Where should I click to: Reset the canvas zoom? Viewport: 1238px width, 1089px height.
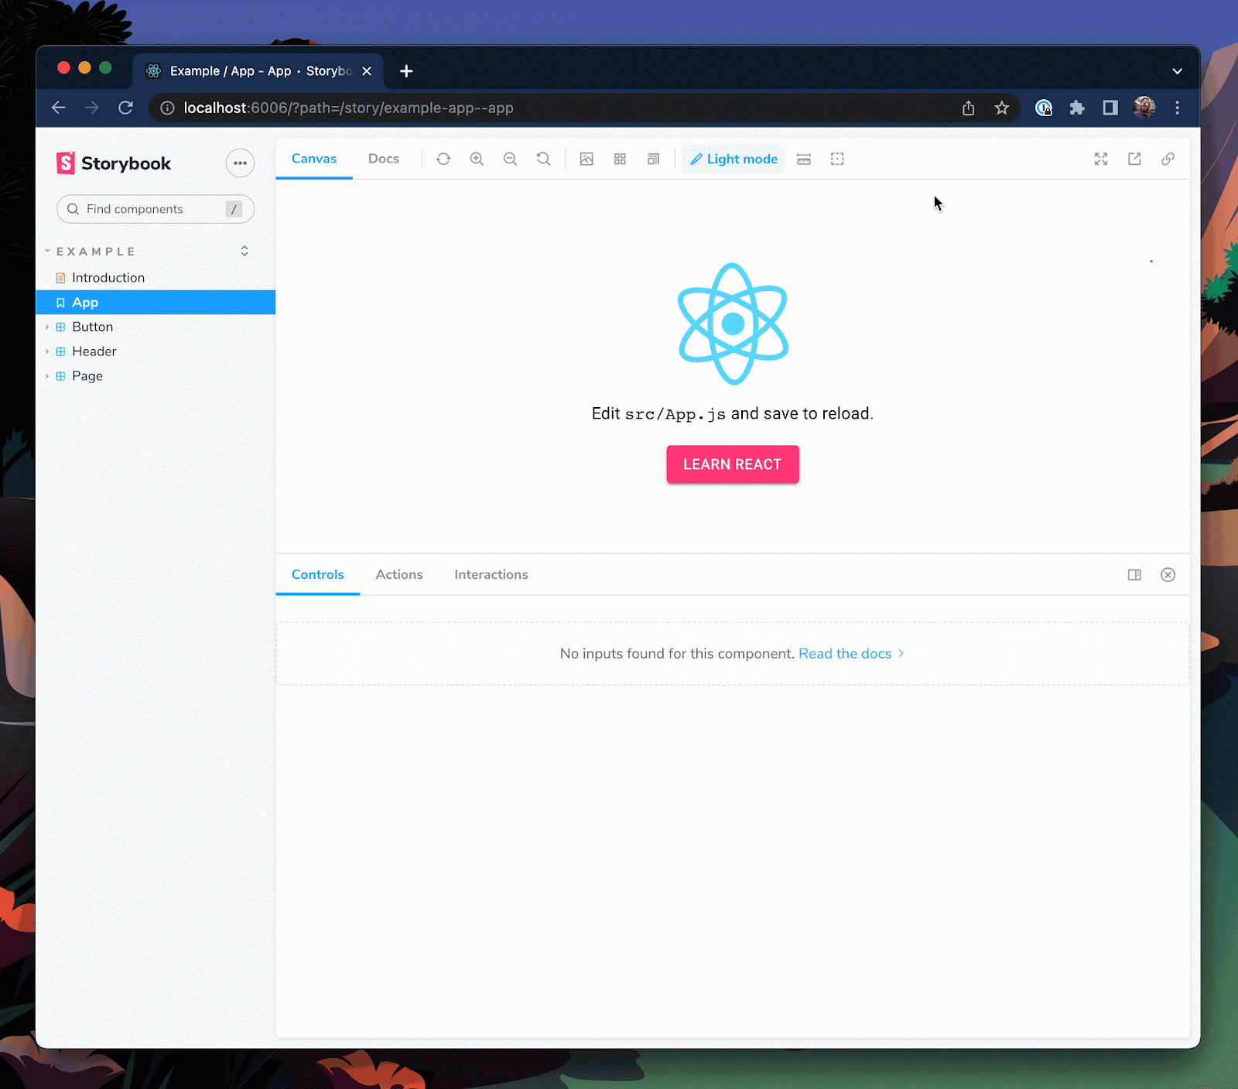(x=543, y=159)
